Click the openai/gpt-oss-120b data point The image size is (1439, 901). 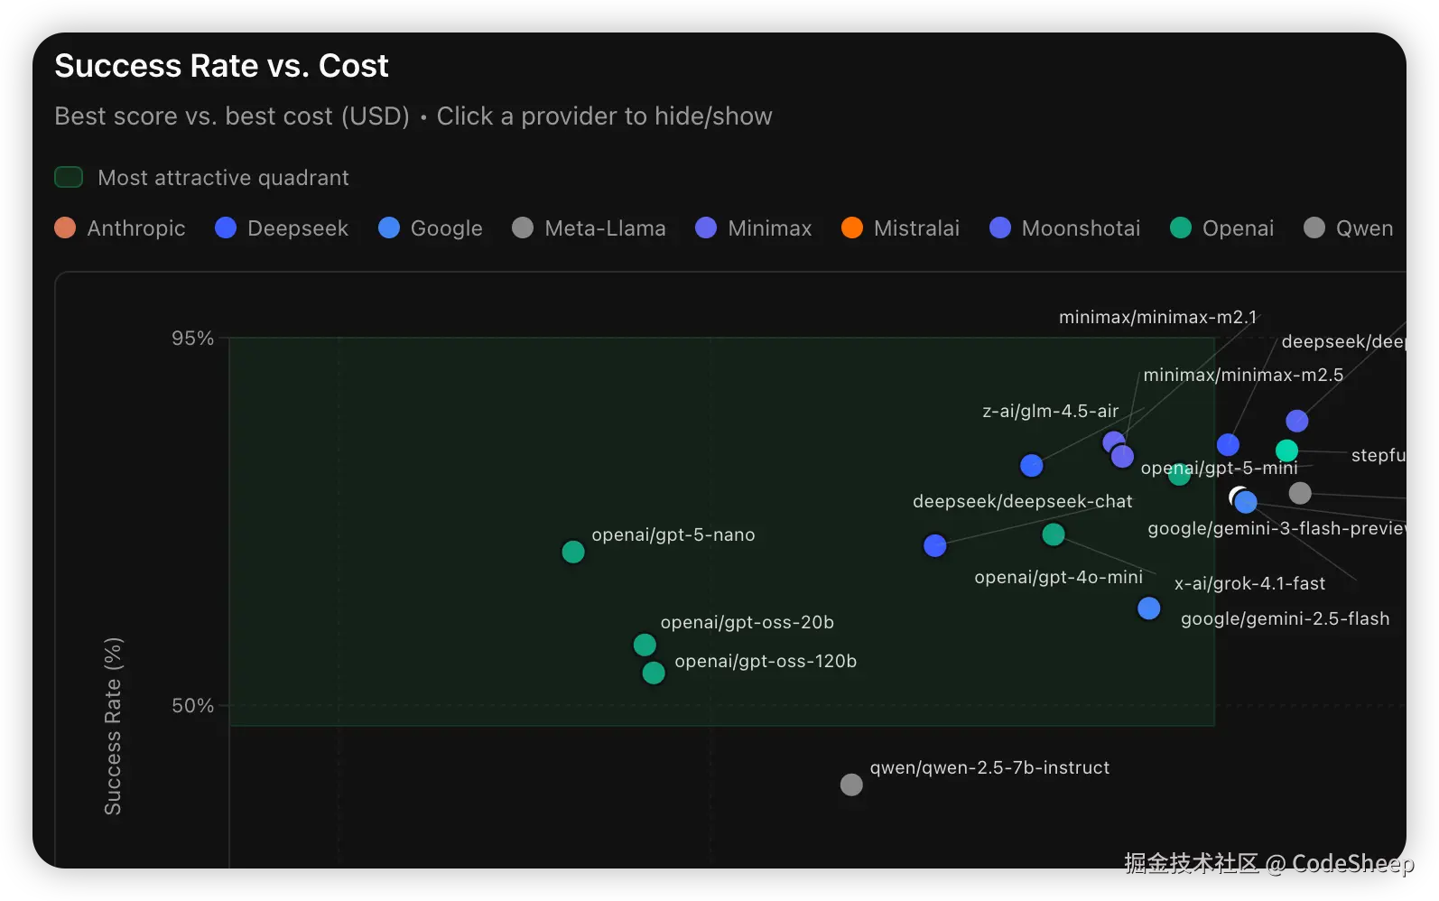[x=654, y=673]
